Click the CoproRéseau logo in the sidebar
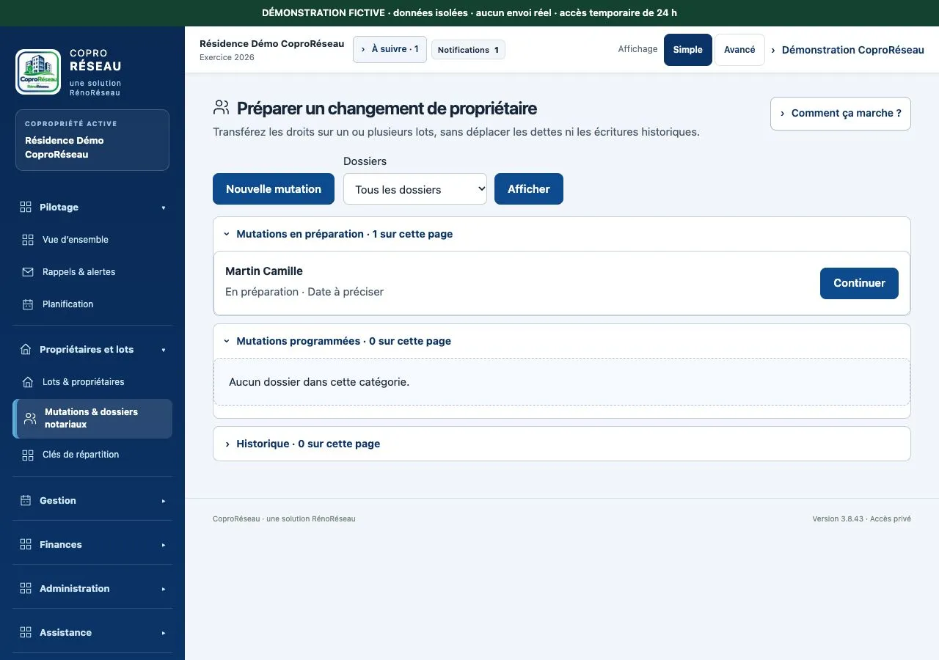Image resolution: width=939 pixels, height=660 pixels. pos(38,72)
